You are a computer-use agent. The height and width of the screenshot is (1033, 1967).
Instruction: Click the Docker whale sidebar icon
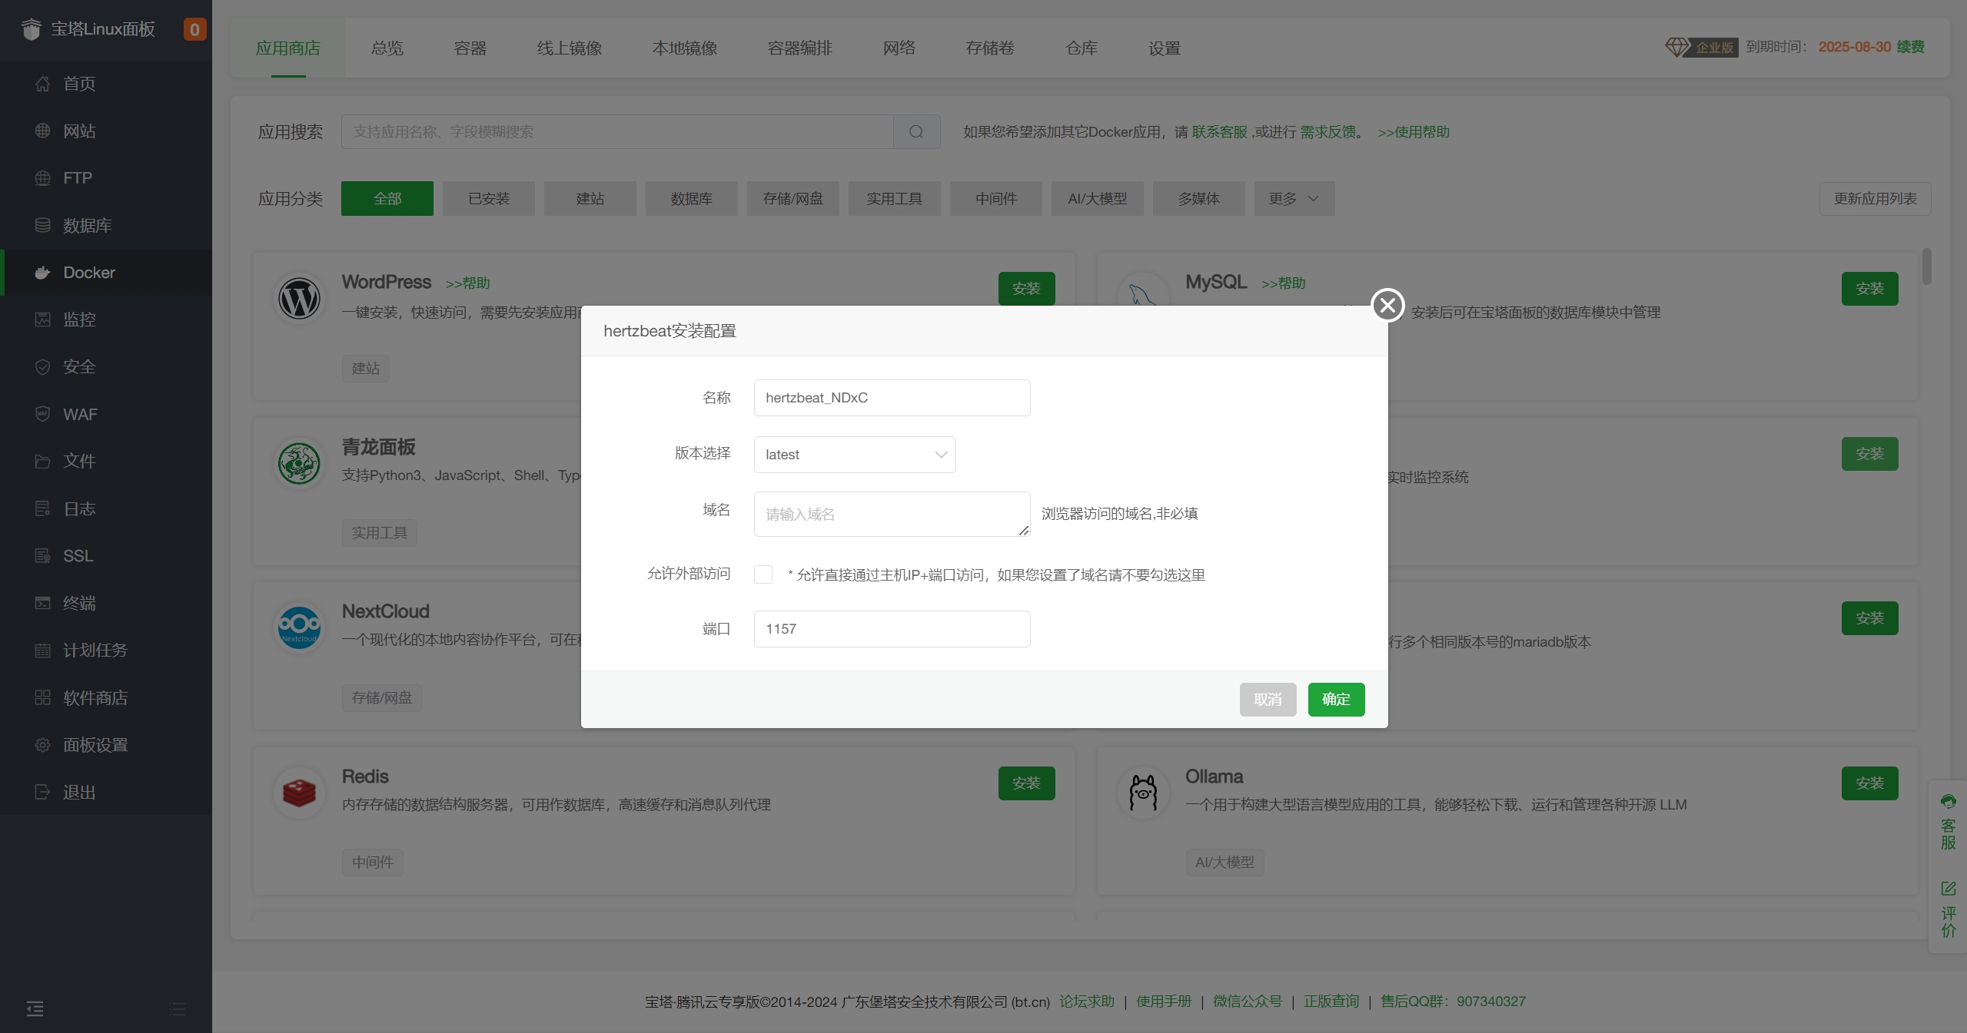[43, 273]
